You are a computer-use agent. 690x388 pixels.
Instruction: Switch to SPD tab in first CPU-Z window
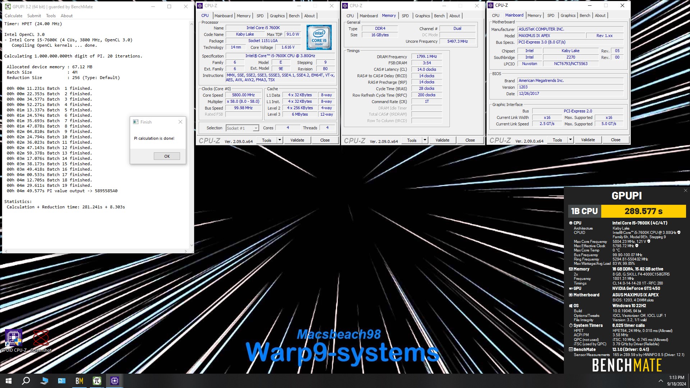pyautogui.click(x=260, y=16)
